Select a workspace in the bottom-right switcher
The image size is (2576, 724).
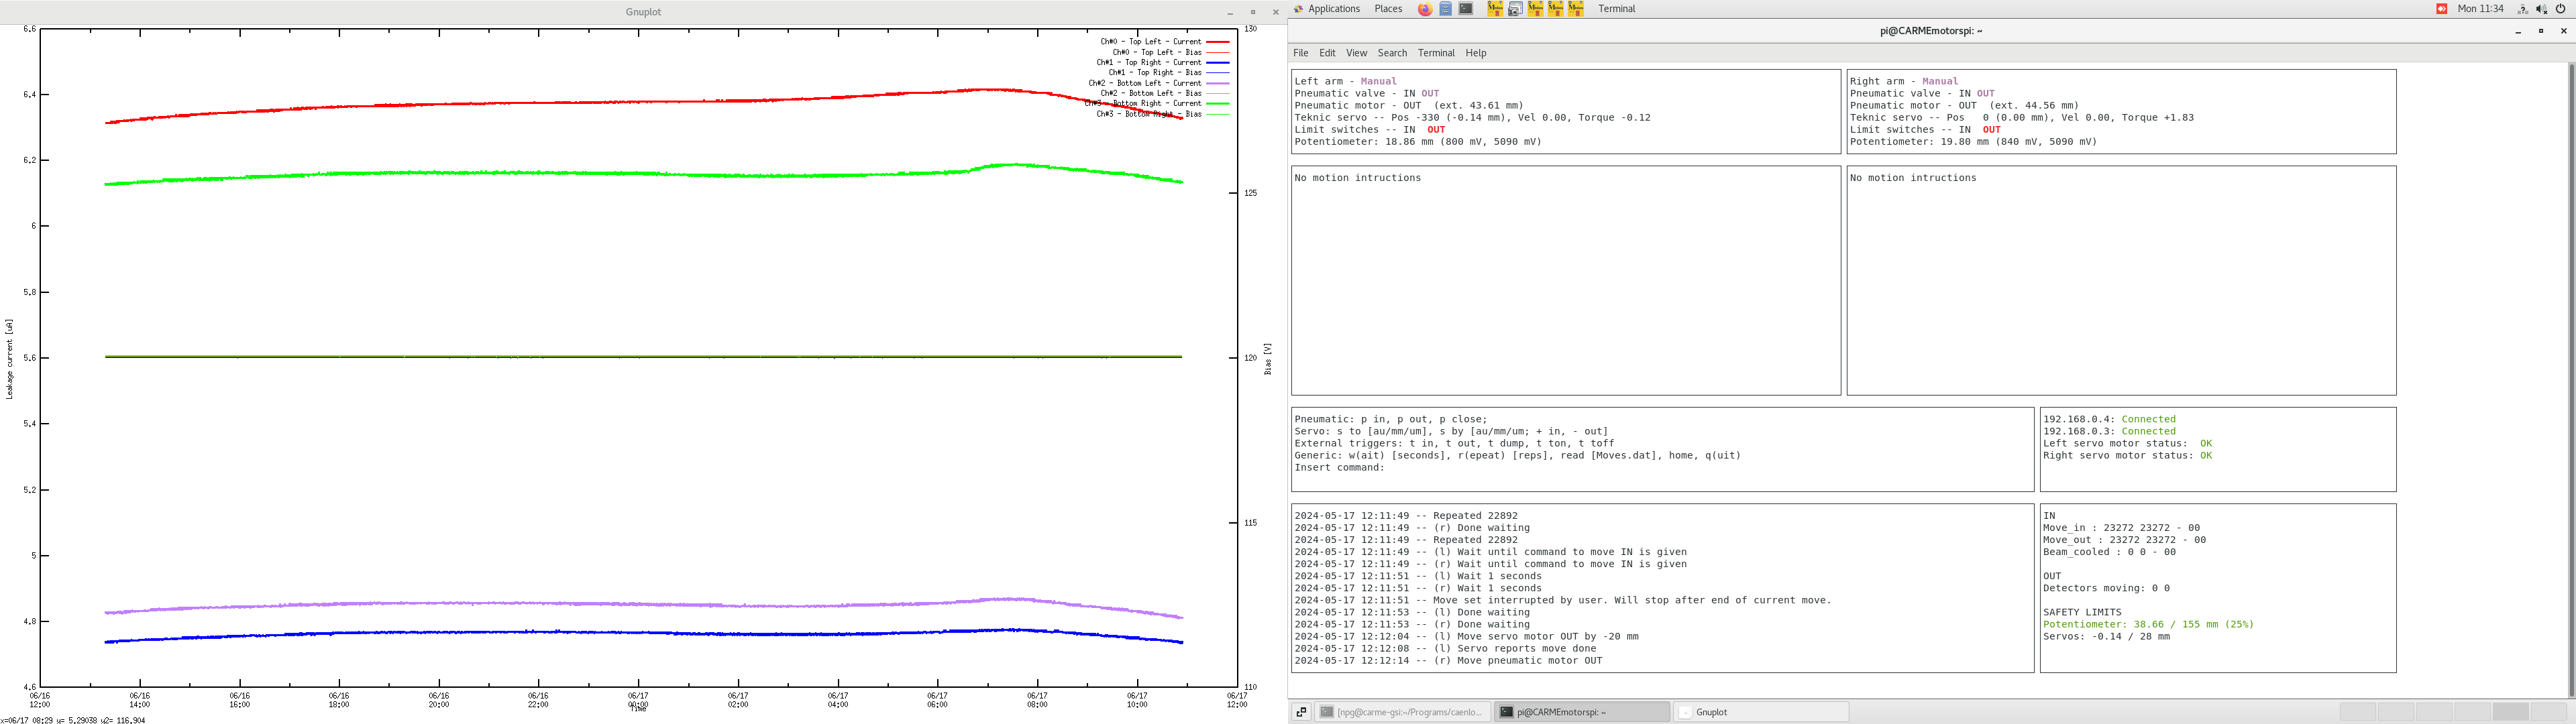(x=2358, y=712)
